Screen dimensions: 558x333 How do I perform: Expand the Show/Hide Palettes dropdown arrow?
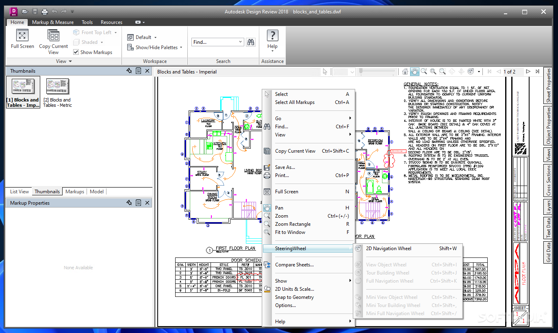pyautogui.click(x=181, y=48)
